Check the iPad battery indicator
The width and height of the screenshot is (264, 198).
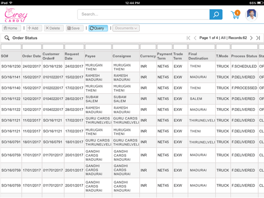point(260,3)
